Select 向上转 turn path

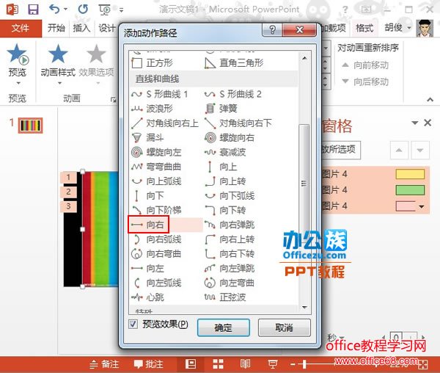[x=225, y=181]
